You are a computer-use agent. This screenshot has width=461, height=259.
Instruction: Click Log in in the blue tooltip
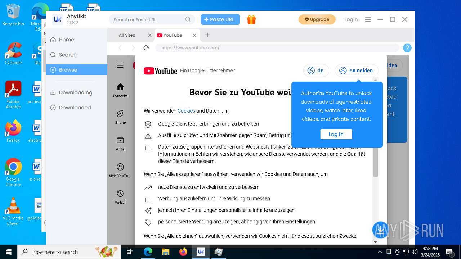pyautogui.click(x=336, y=134)
